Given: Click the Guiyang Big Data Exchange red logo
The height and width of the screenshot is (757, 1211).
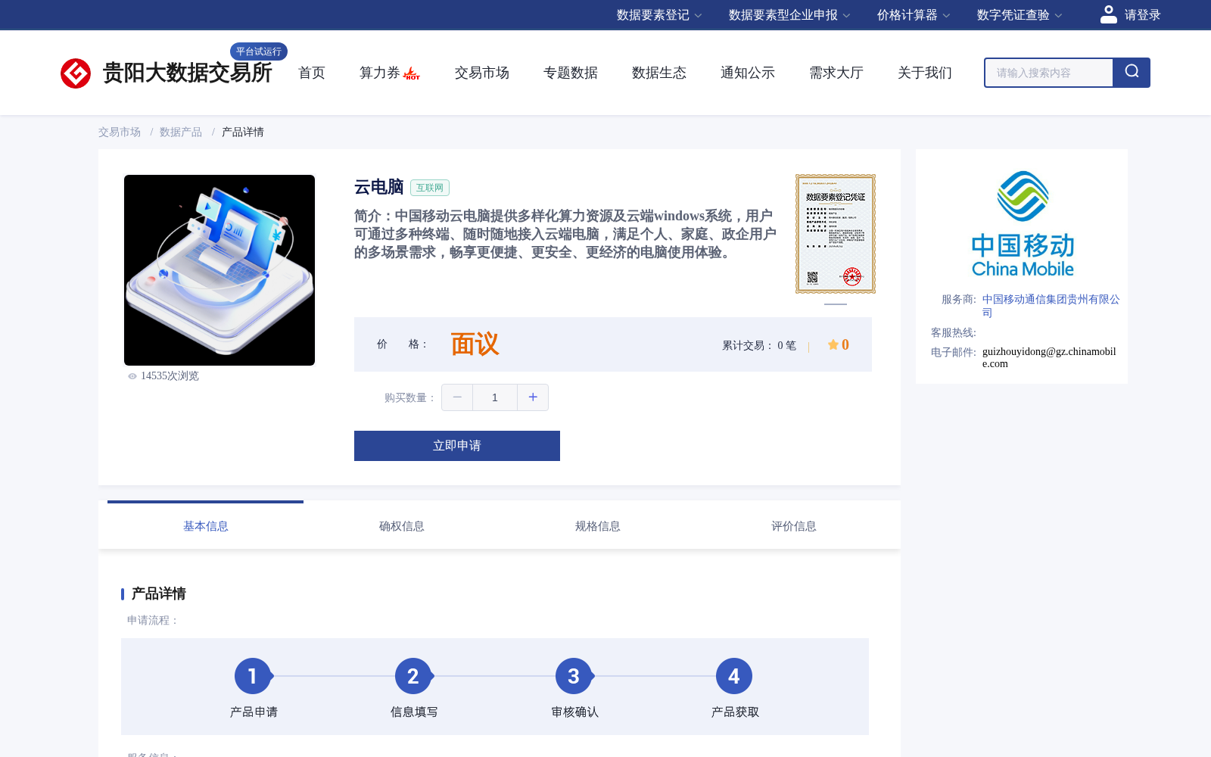Looking at the screenshot, I should (76, 73).
